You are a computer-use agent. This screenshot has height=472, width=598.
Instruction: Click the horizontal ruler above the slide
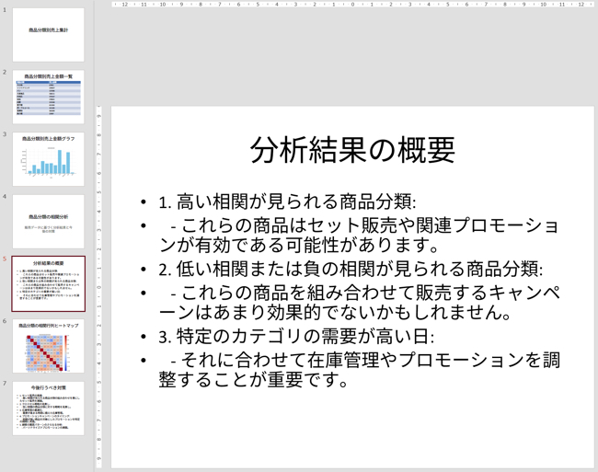pyautogui.click(x=352, y=5)
